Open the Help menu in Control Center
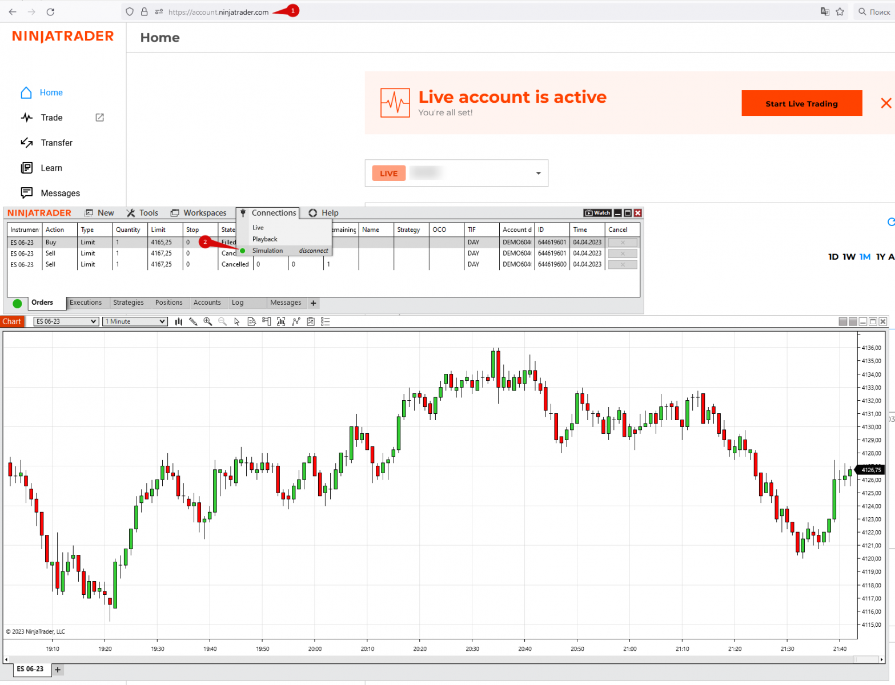 (x=324, y=213)
